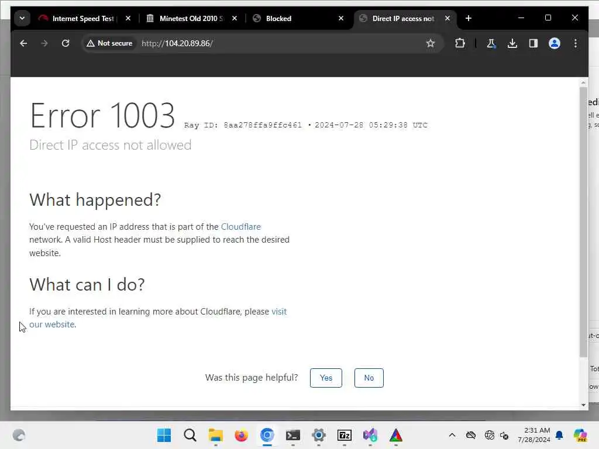Open the Downloads icon
Image resolution: width=599 pixels, height=449 pixels.
pyautogui.click(x=512, y=43)
